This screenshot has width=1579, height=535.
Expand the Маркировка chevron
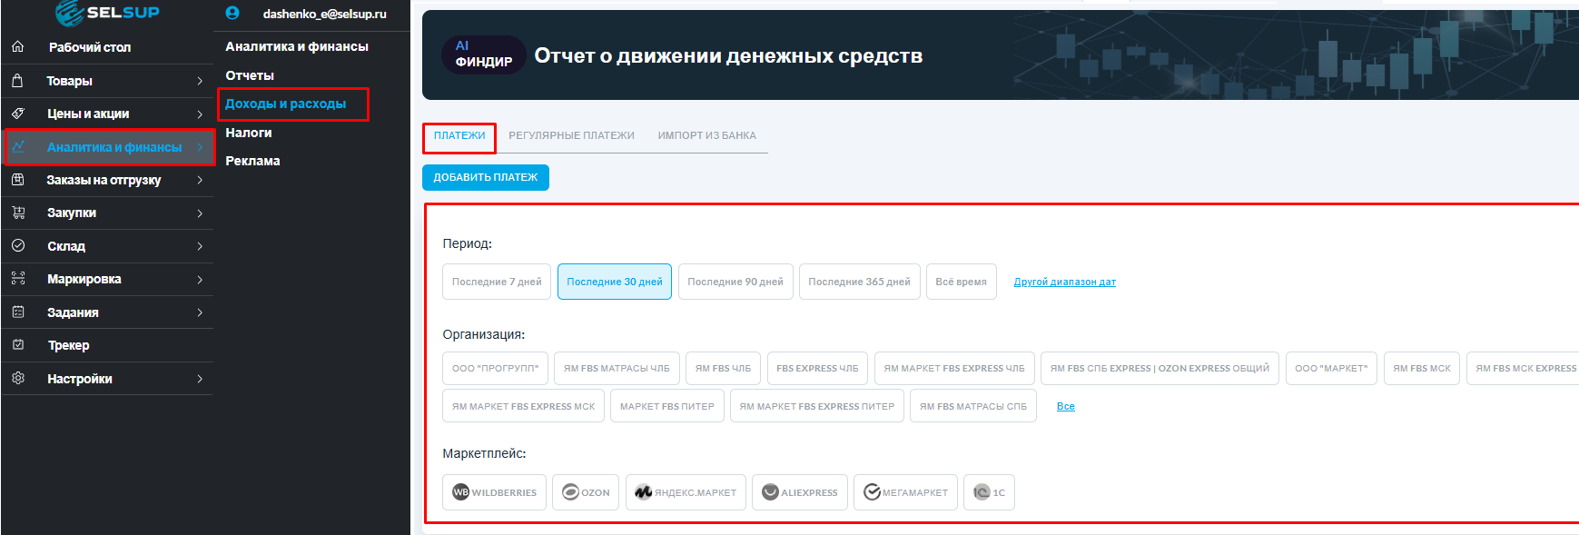coord(200,279)
